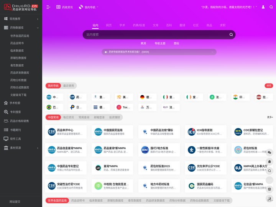Select the bottom 毒性数据库 tab
The height and width of the screenshot is (207, 276).
135,200
